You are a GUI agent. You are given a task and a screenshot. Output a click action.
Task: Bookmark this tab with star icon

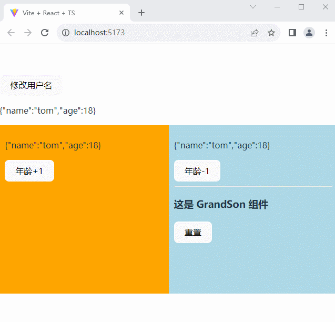pyautogui.click(x=271, y=33)
